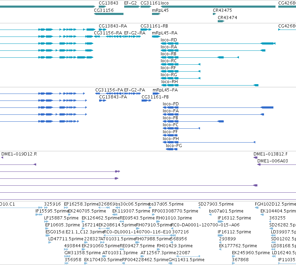Click the CG31161-RB transcript label
This screenshot has width=296, height=265.
(x=154, y=26)
